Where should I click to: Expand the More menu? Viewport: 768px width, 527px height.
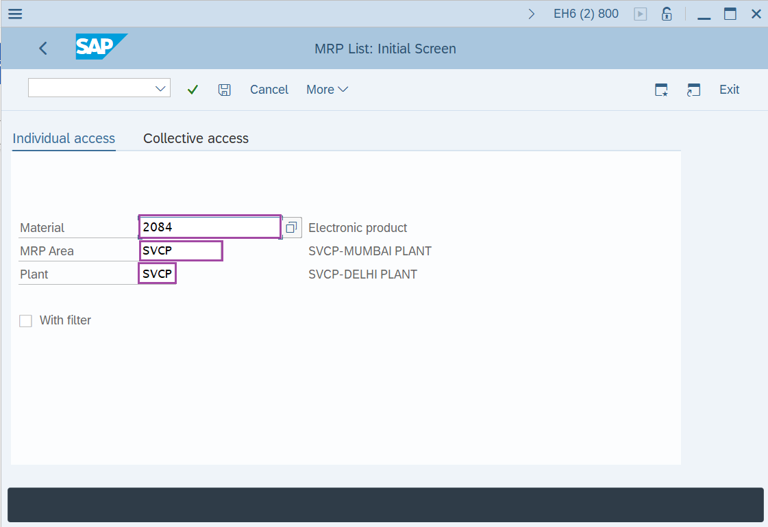327,89
